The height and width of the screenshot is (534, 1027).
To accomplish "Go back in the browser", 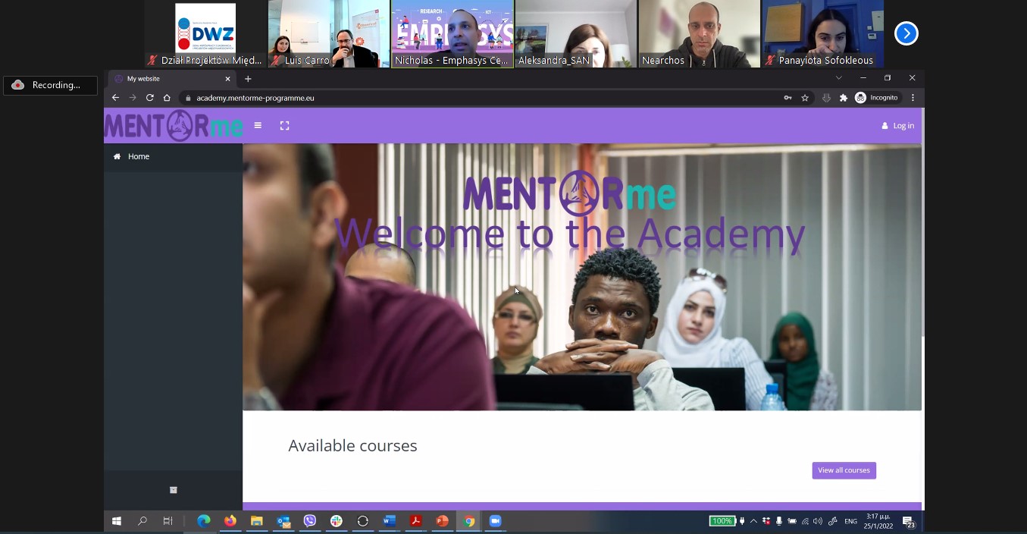I will [115, 98].
